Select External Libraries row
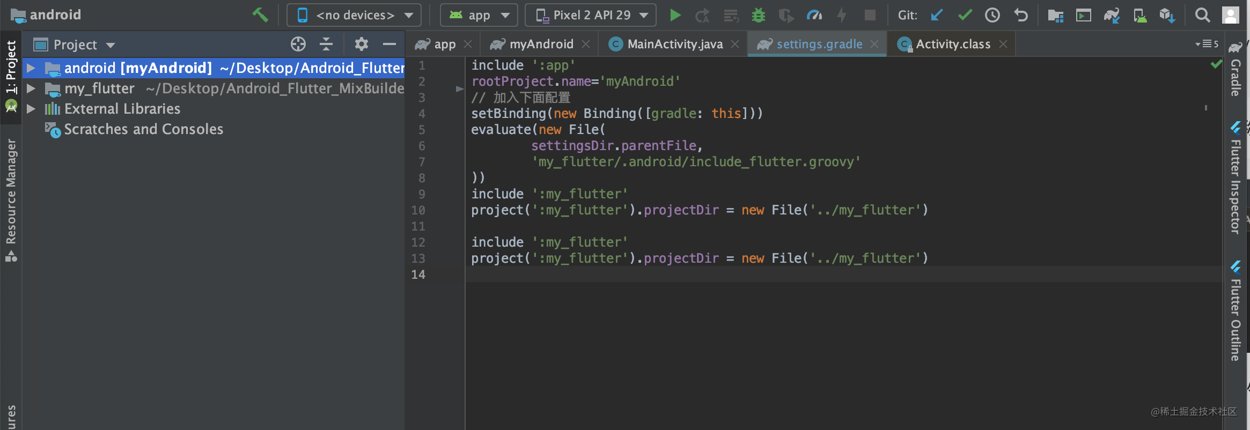Viewport: 1250px width, 430px height. click(x=214, y=109)
